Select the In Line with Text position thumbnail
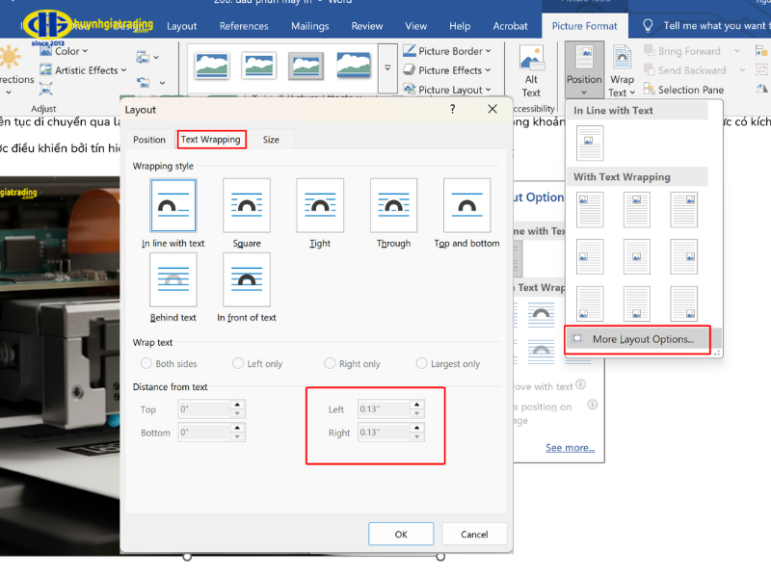The image size is (771, 578). [589, 143]
